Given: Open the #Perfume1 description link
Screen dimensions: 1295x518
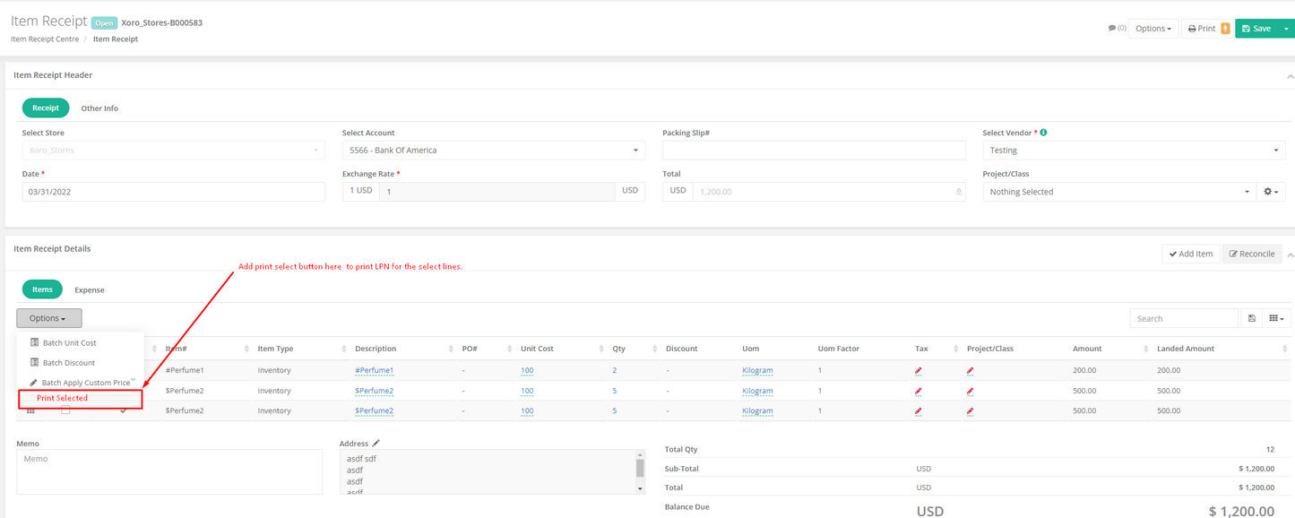Looking at the screenshot, I should point(375,370).
